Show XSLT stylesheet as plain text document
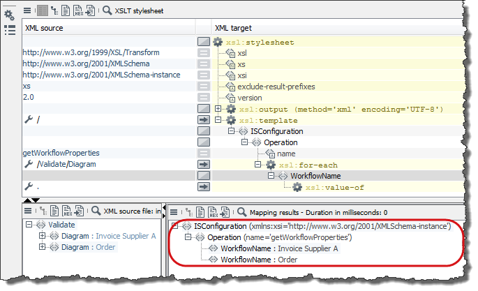The height and width of the screenshot is (291, 478). pyautogui.click(x=66, y=10)
